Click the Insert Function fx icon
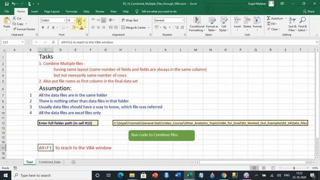Screen dimensions: 320x180 click(x=53, y=42)
